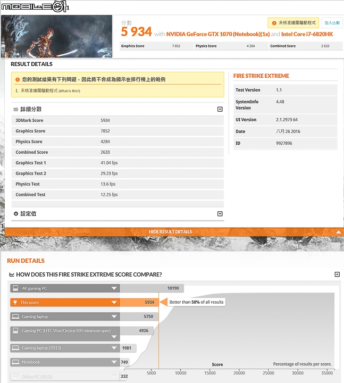Click the 1981 Gaming laptop (2013) score bar

click(128, 348)
